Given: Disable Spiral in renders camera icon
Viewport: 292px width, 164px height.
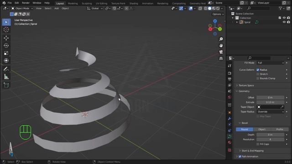Looking at the screenshot, I should coord(288,22).
